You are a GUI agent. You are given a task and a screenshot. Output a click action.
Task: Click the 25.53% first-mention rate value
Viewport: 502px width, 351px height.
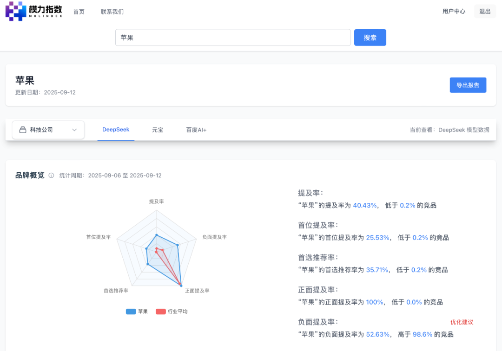378,238
